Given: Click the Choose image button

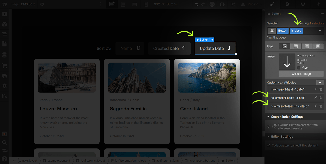Looking at the screenshot, I should tap(301, 74).
